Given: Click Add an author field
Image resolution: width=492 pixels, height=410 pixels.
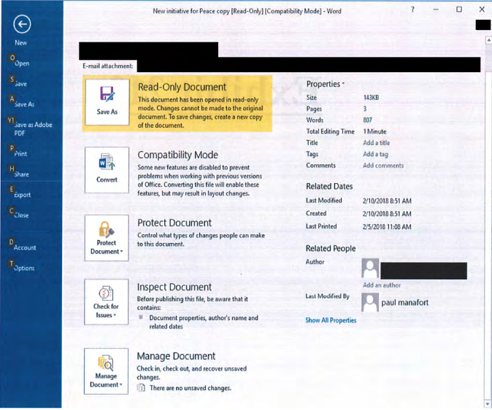Looking at the screenshot, I should click(x=382, y=285).
